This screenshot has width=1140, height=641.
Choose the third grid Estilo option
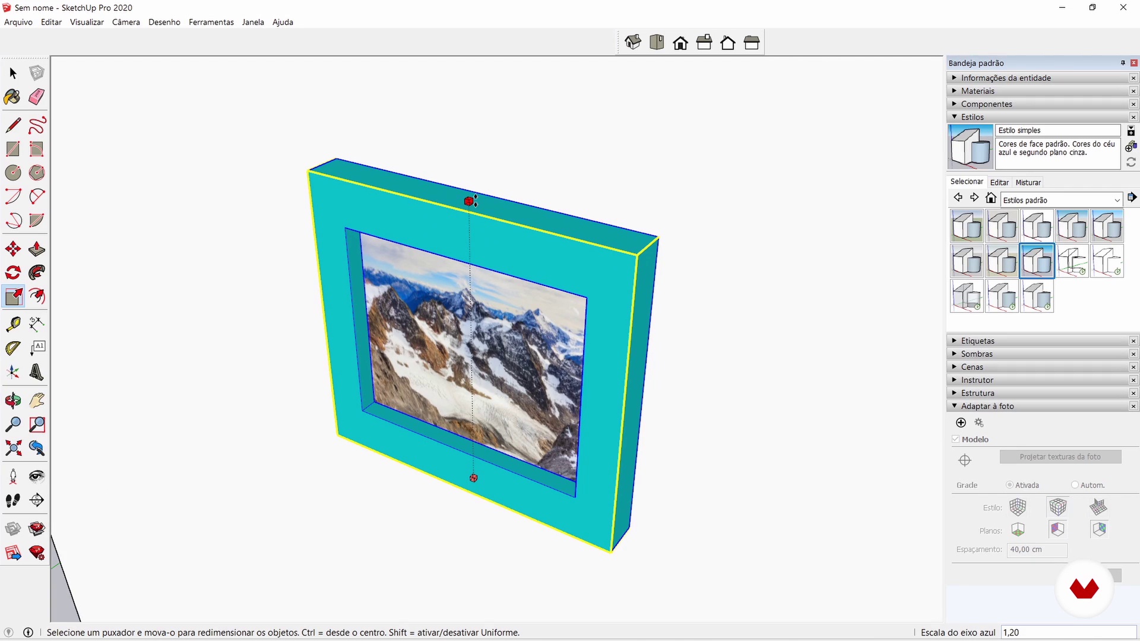(x=1098, y=507)
